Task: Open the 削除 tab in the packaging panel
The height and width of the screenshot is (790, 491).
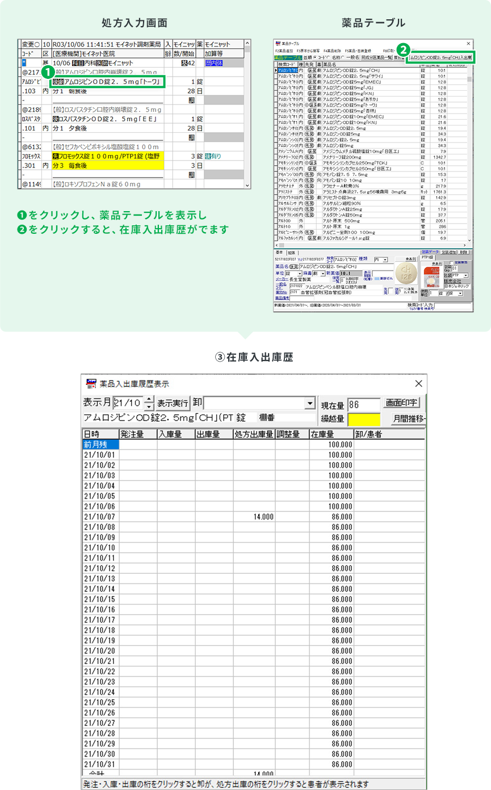Action: (x=463, y=251)
